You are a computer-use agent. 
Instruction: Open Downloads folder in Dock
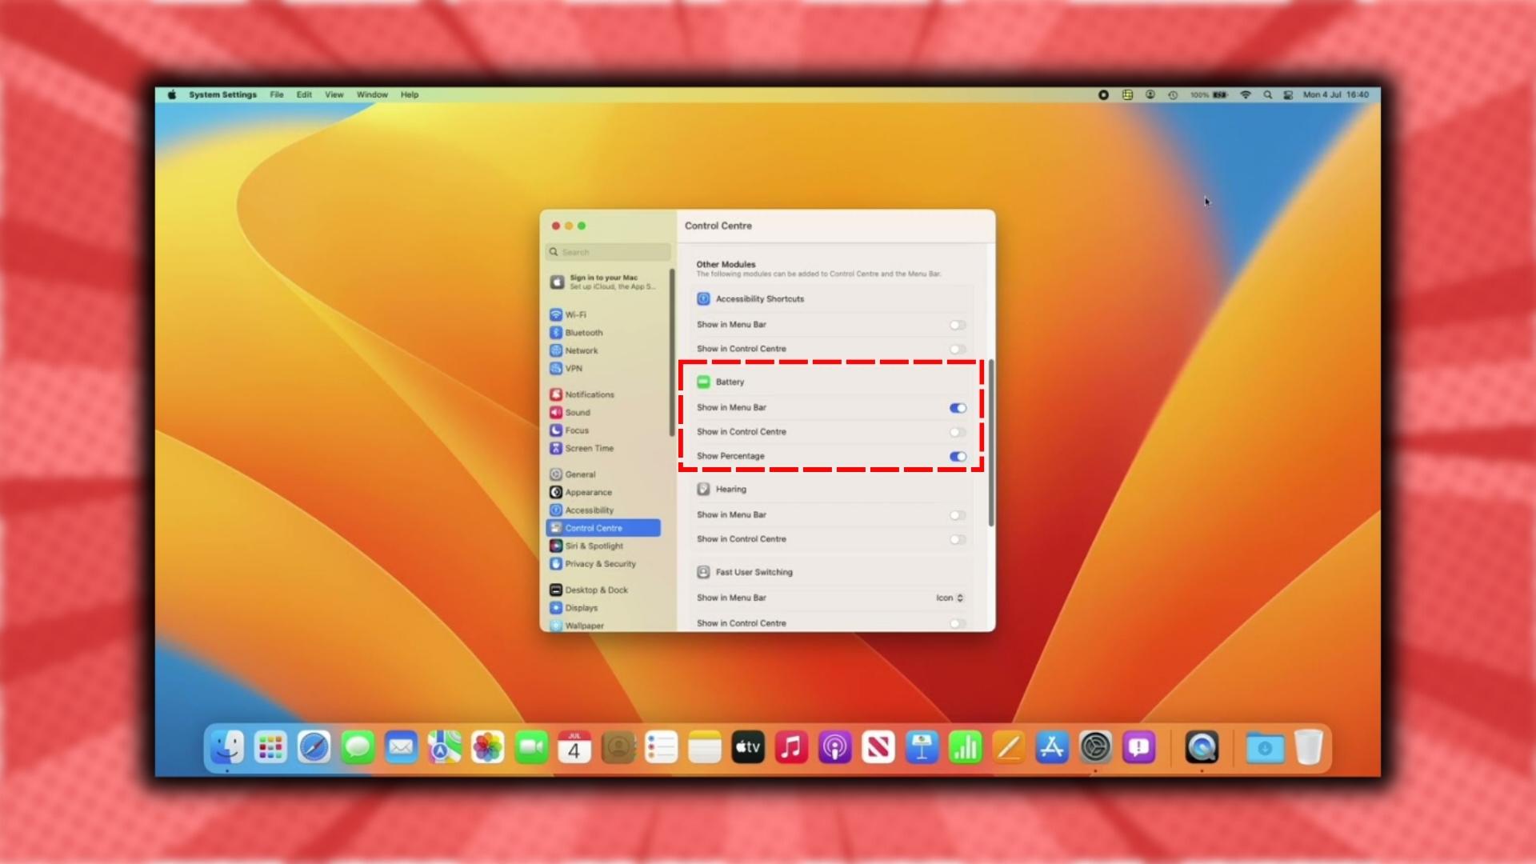1265,748
